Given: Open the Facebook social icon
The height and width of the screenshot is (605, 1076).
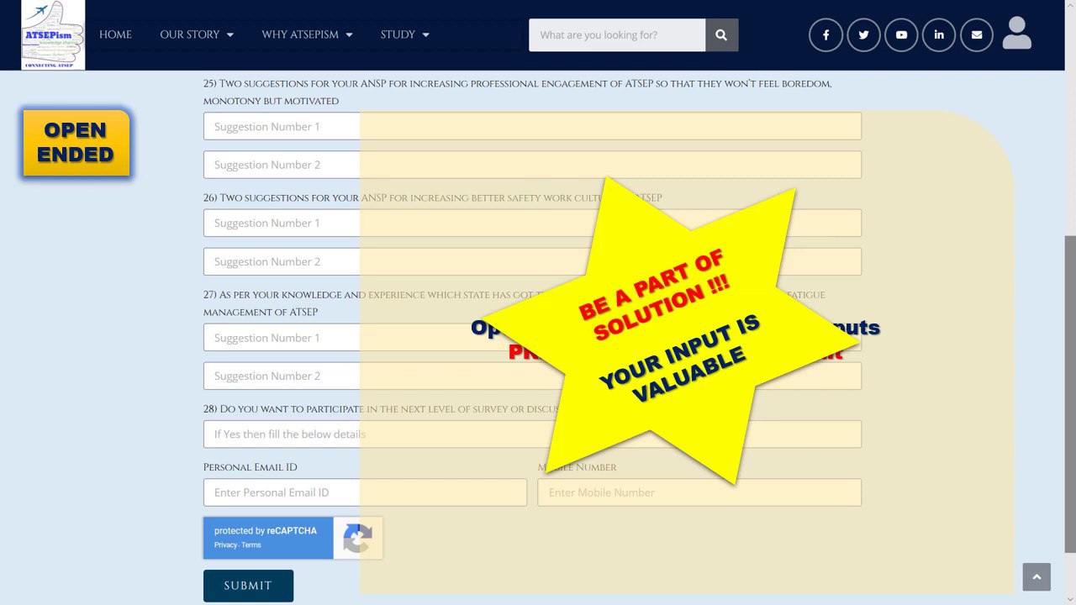Looking at the screenshot, I should (825, 35).
